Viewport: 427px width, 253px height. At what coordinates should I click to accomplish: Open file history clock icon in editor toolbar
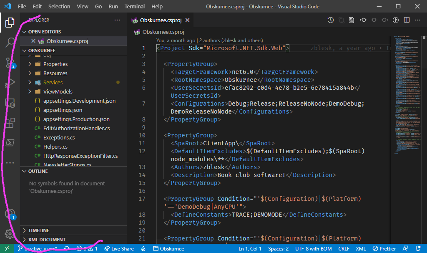pyautogui.click(x=330, y=20)
